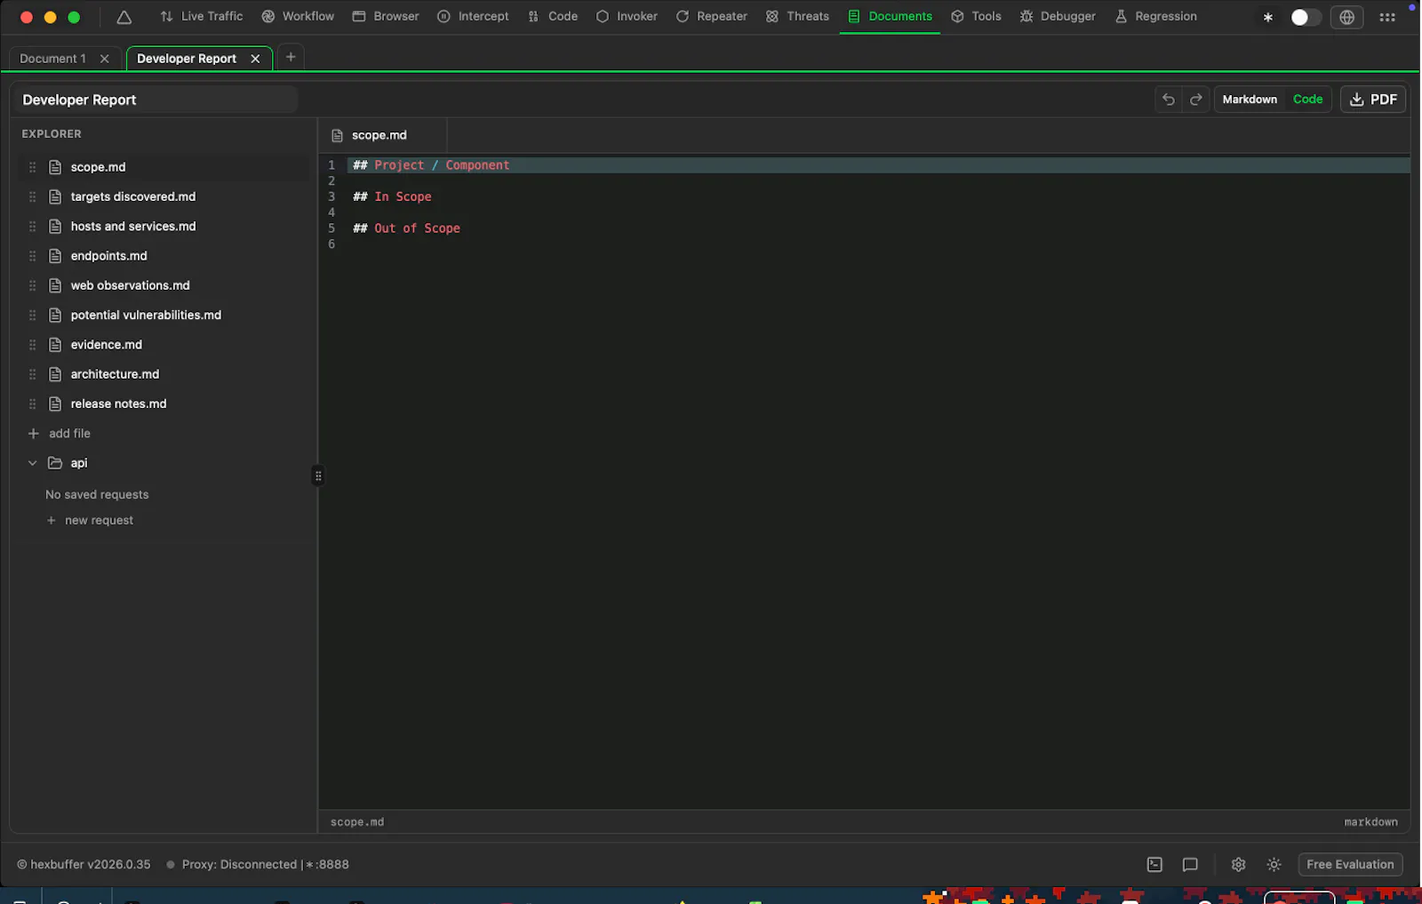Image resolution: width=1422 pixels, height=904 pixels.
Task: Open the Live Traffic tab
Action: click(201, 16)
